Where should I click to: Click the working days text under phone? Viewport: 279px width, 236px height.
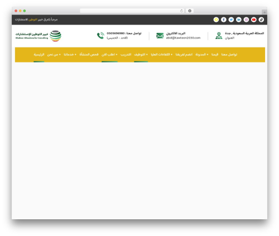click(x=117, y=38)
